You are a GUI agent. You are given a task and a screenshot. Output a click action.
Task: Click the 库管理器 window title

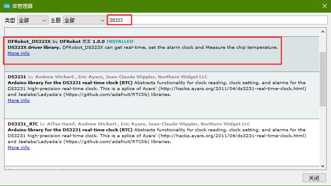click(x=22, y=6)
